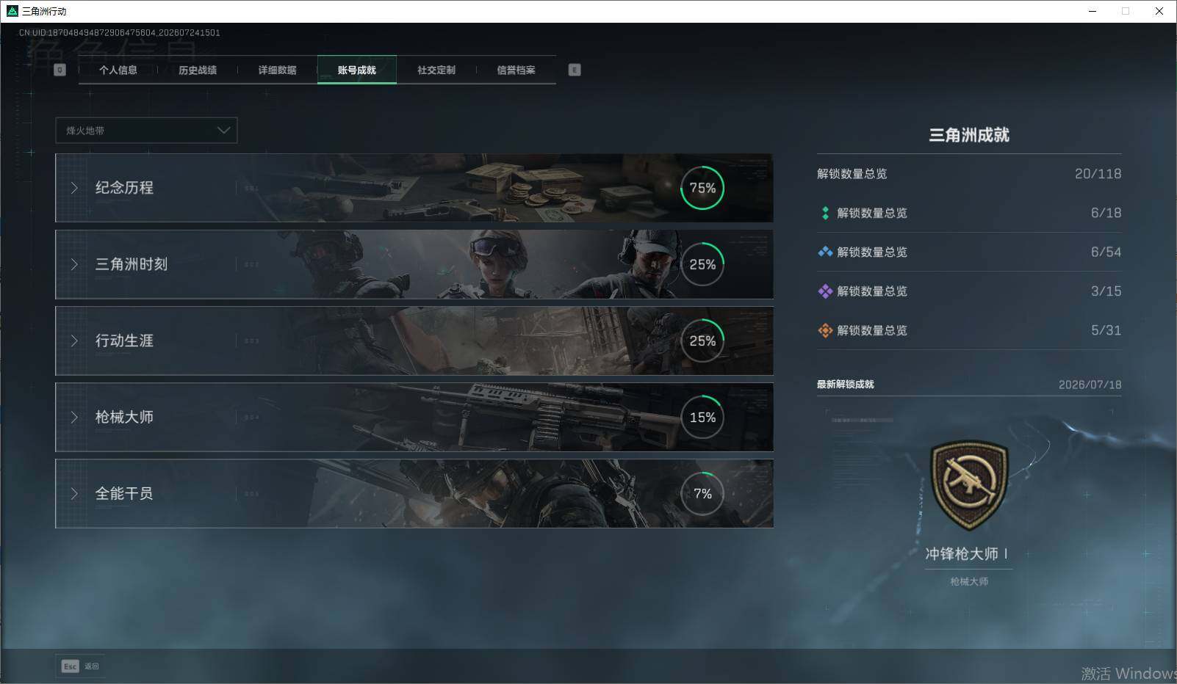Click the orange tier achievement icon
This screenshot has height=684, width=1177.
tap(825, 330)
